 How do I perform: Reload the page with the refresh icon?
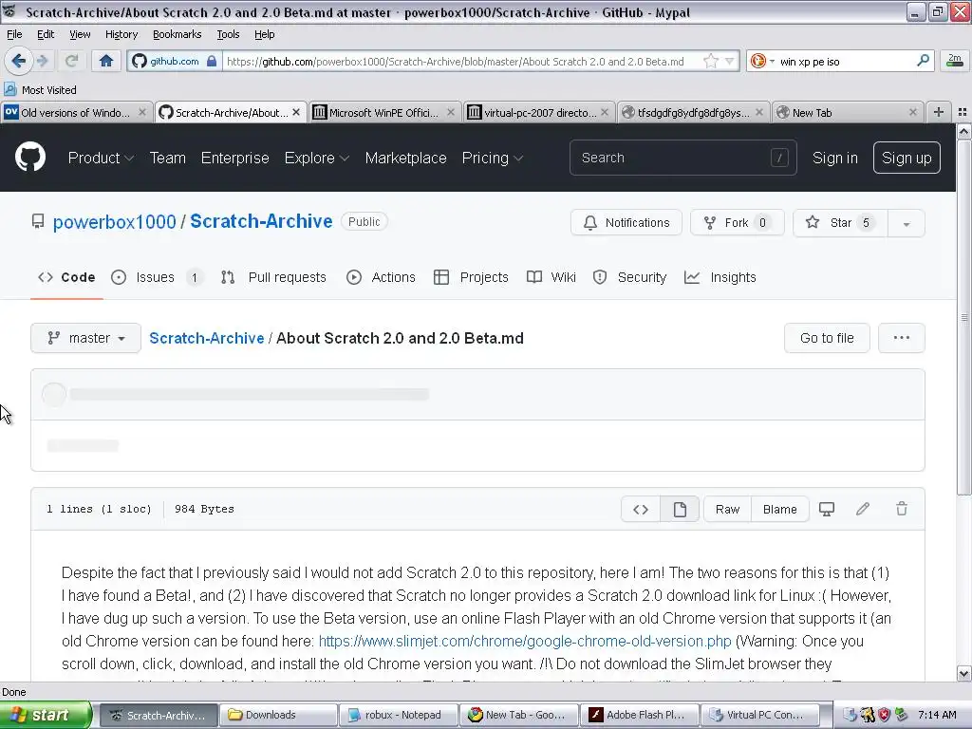pos(71,61)
